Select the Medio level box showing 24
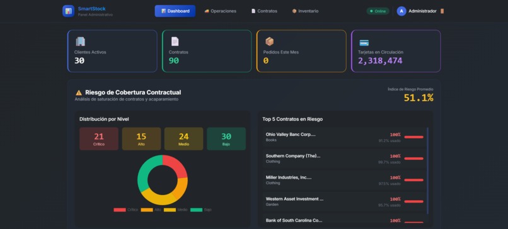508x229 pixels. 183,139
